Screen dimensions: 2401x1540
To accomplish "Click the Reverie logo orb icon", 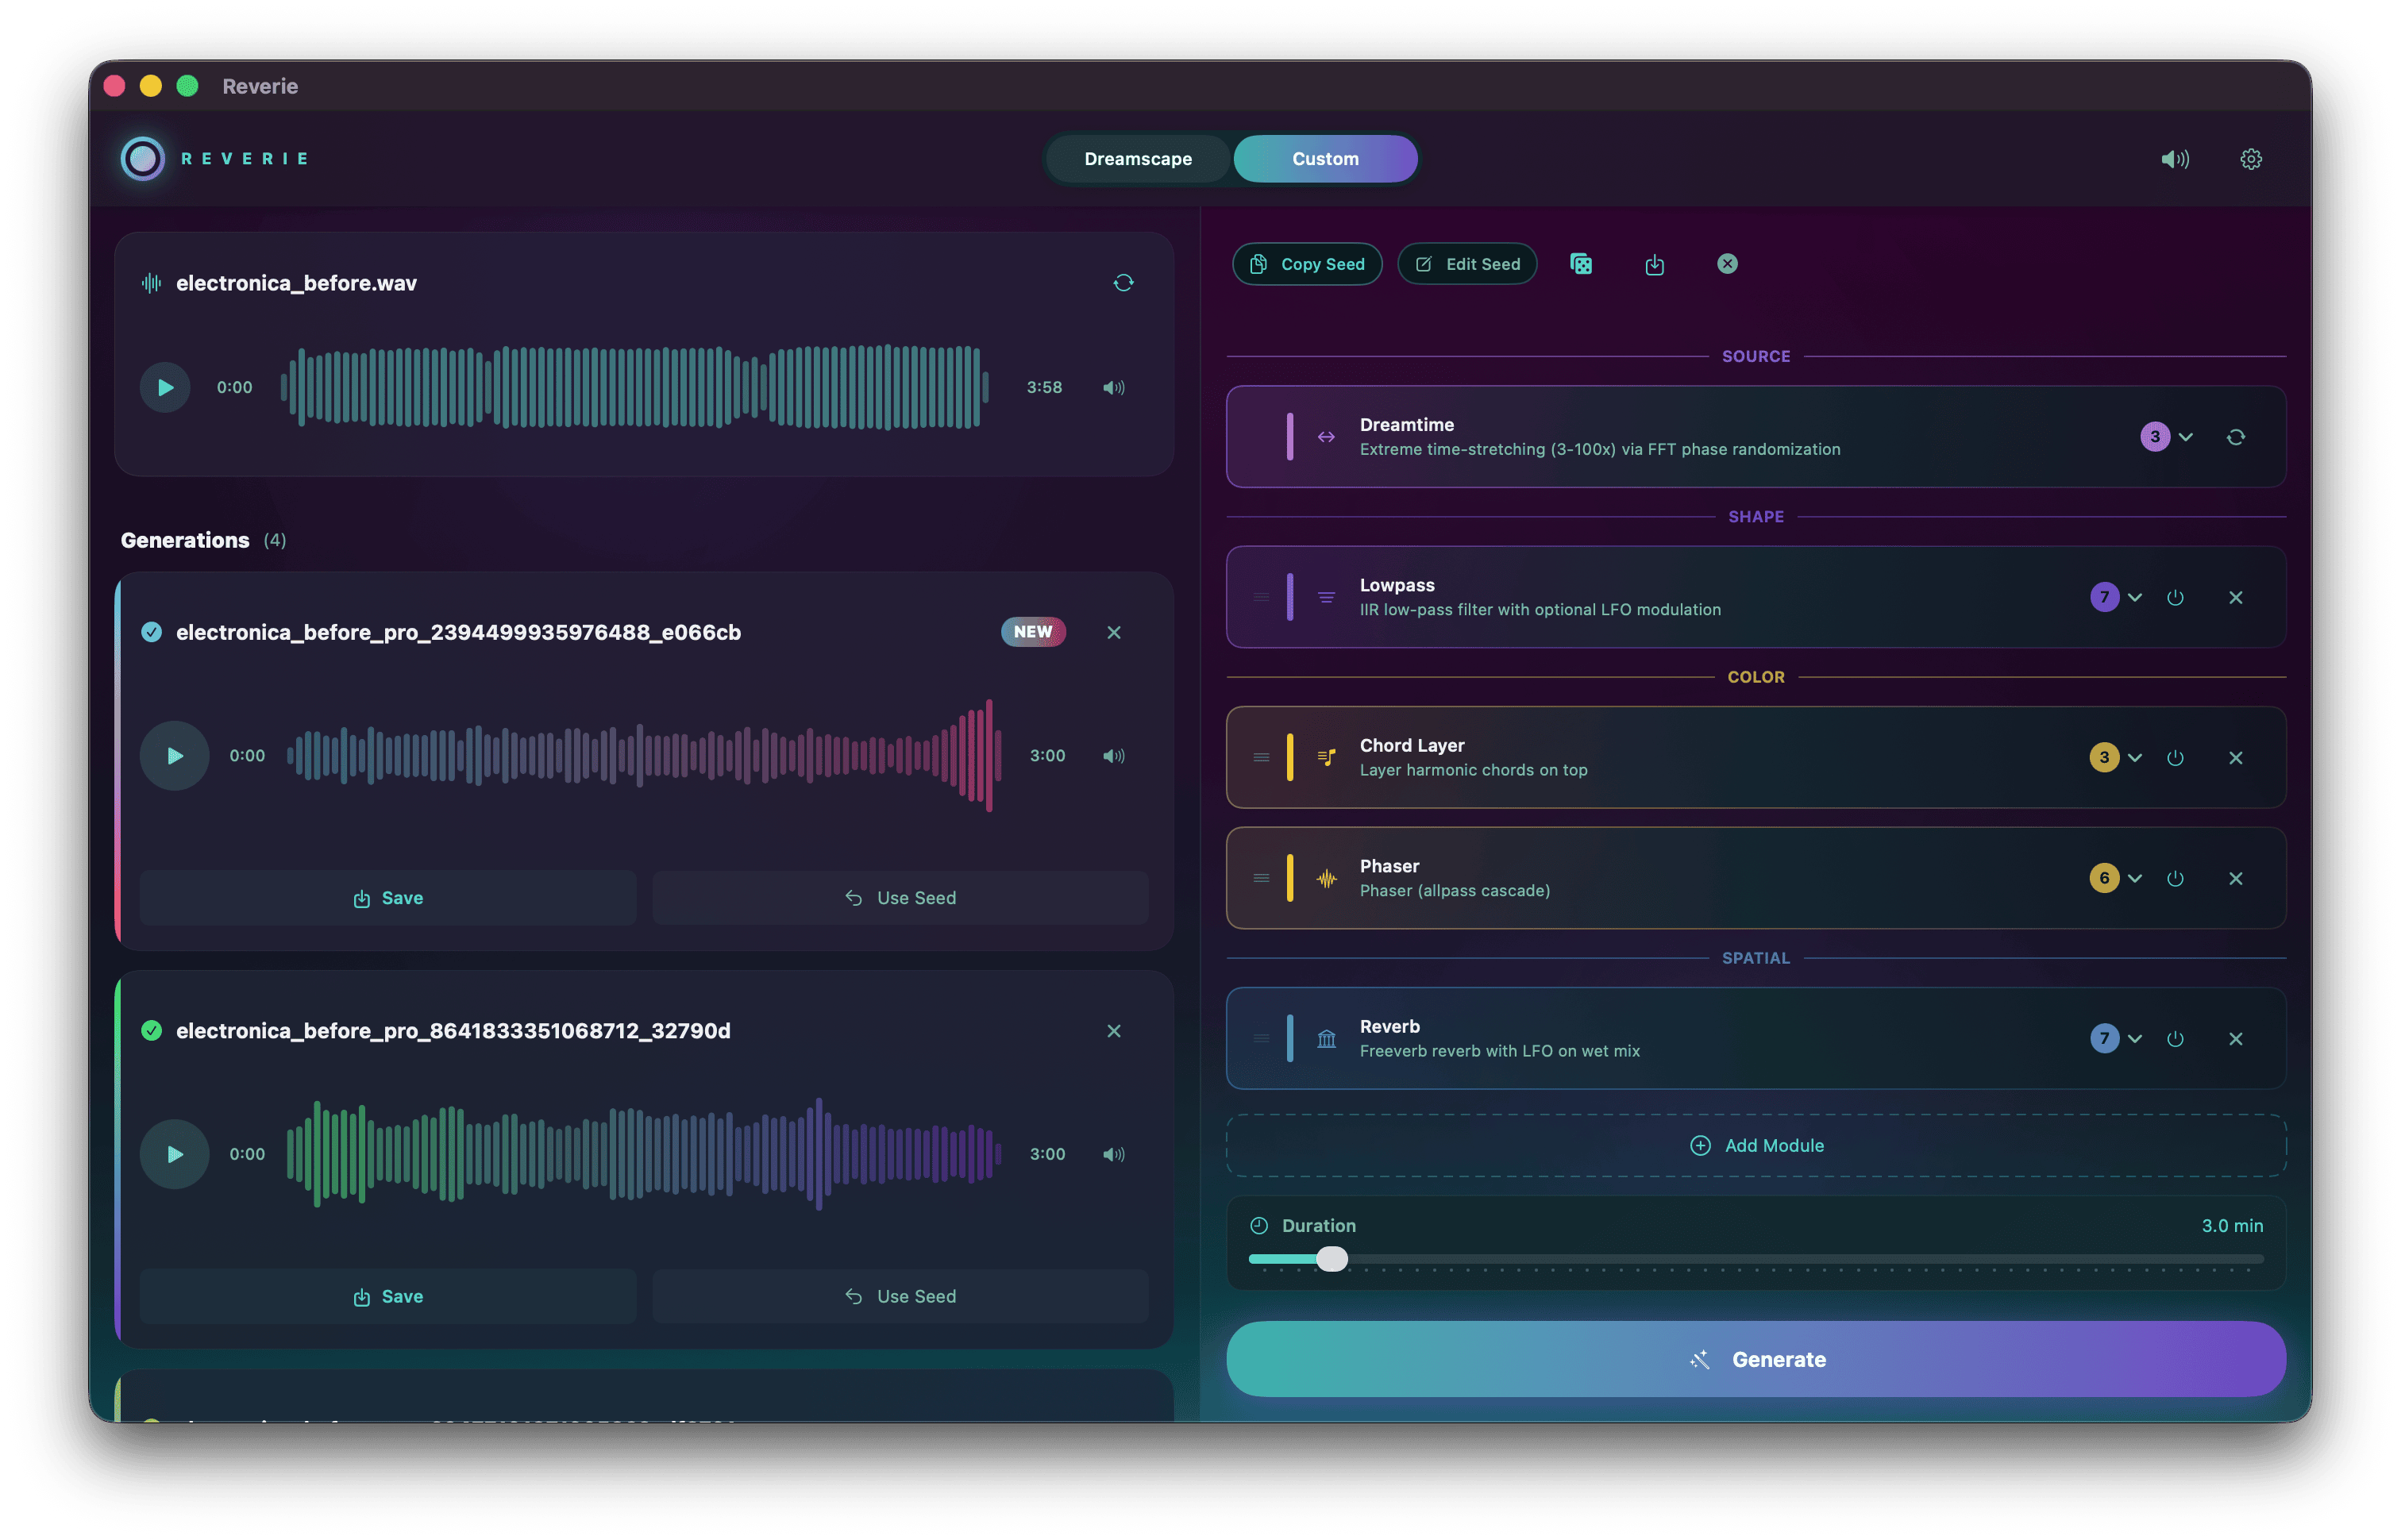I will click(x=142, y=158).
